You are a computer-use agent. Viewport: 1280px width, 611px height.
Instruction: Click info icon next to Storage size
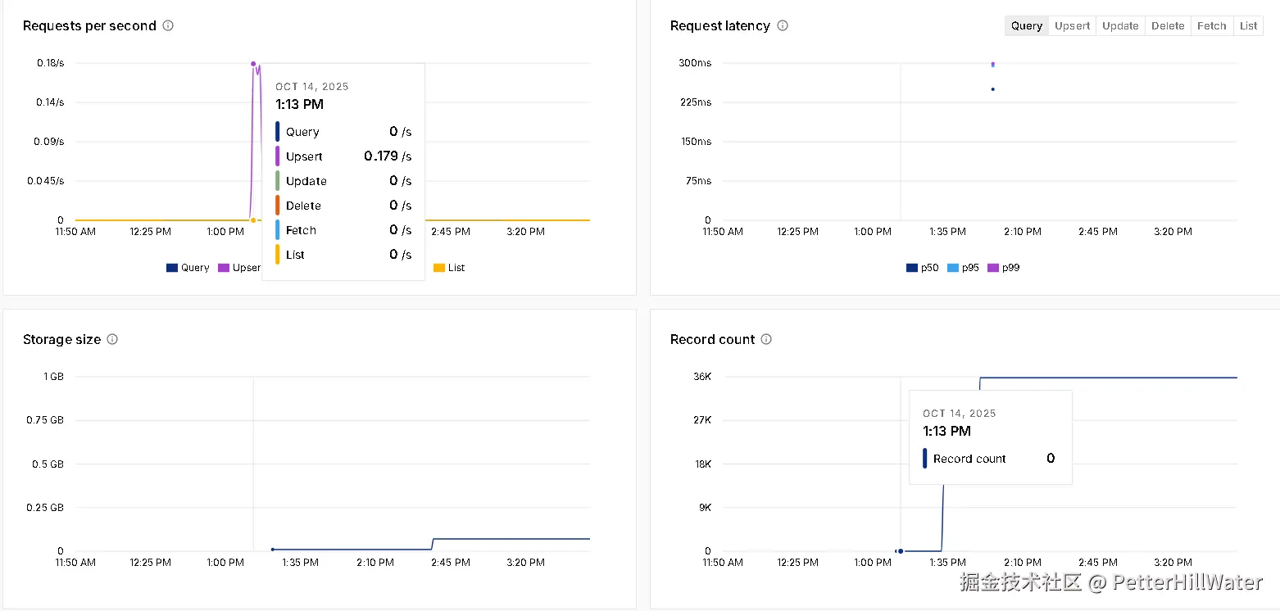pyautogui.click(x=112, y=339)
